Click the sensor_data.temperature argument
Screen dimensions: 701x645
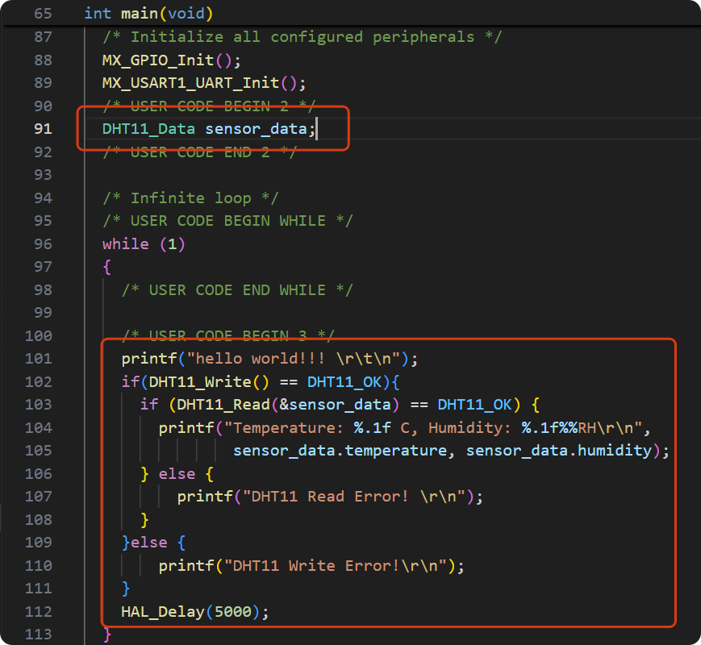[340, 451]
